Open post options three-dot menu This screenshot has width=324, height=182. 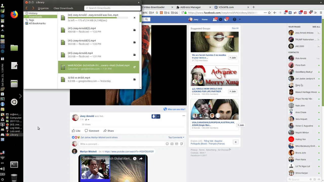184,116
